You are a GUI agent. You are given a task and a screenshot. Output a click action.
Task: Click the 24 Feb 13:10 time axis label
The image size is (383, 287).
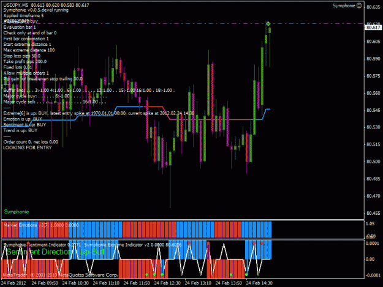198,283
